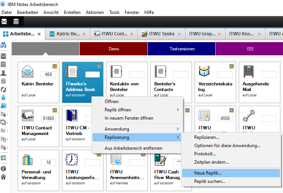Open the Hilfe menu

149,12
